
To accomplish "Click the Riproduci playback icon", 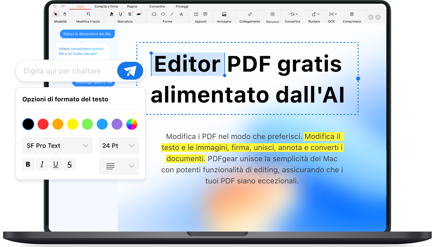I will [272, 14].
